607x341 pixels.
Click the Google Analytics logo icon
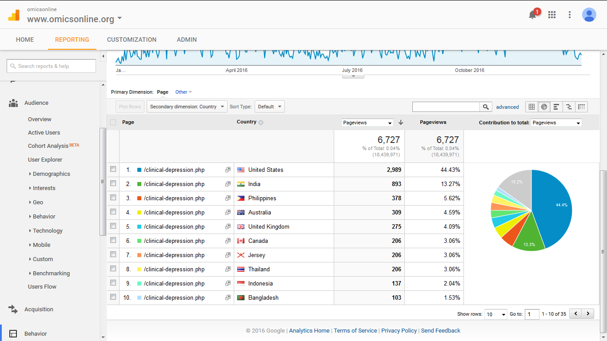14,15
